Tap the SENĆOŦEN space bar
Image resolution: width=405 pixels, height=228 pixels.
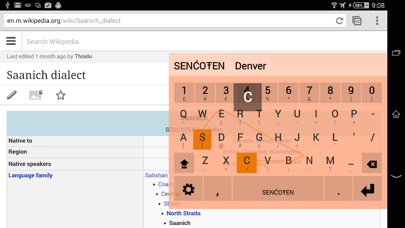(278, 189)
